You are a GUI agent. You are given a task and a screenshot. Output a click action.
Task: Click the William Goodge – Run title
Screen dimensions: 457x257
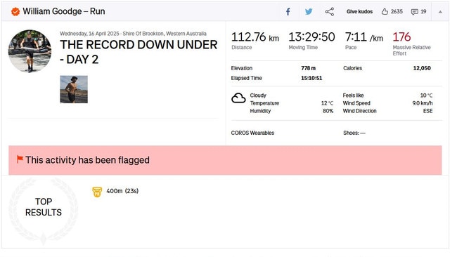click(x=64, y=11)
